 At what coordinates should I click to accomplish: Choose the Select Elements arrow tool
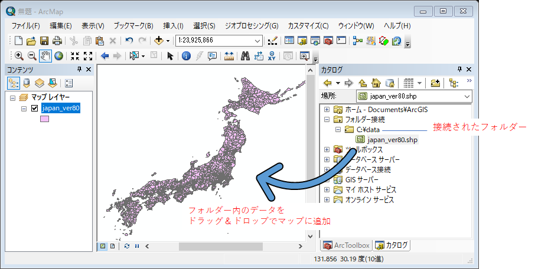[x=170, y=55]
